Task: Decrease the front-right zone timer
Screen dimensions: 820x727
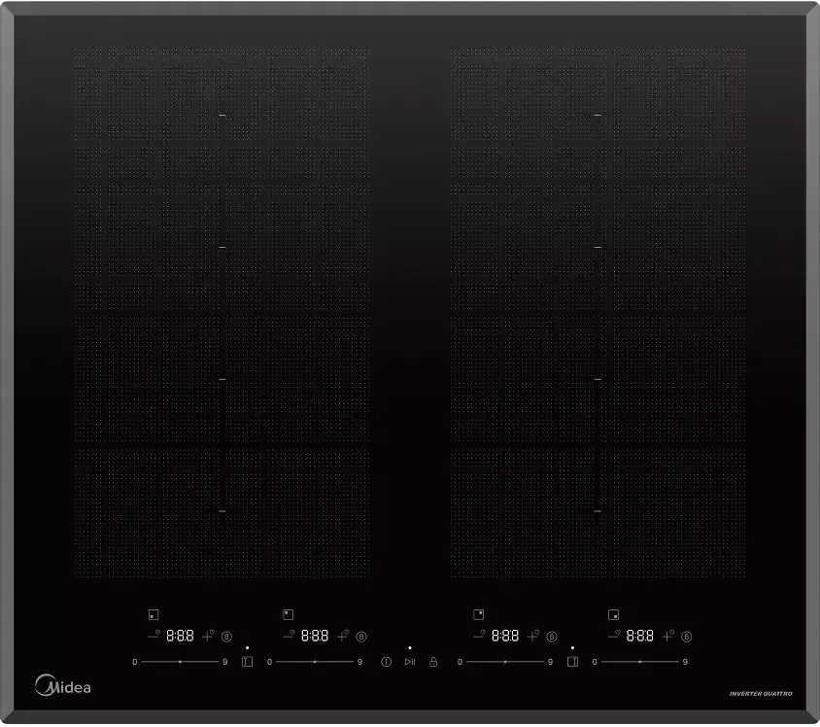Action: pyautogui.click(x=614, y=636)
